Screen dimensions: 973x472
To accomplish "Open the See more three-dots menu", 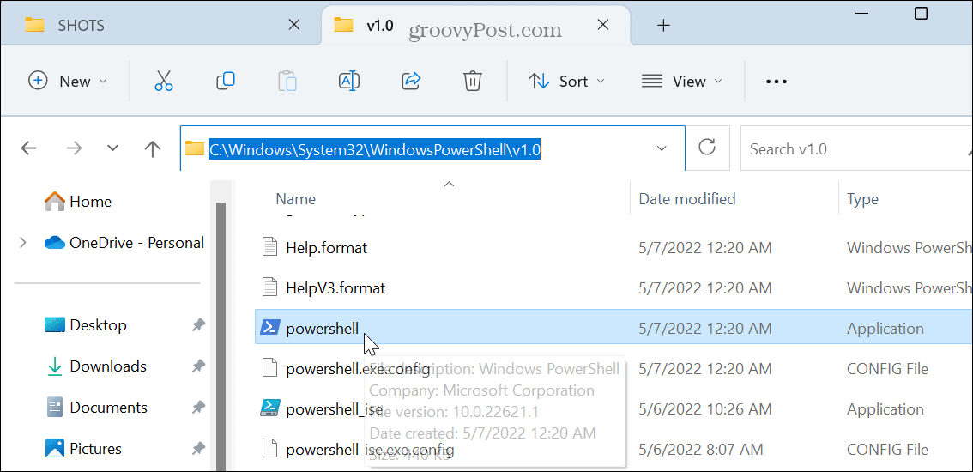I will tap(777, 82).
